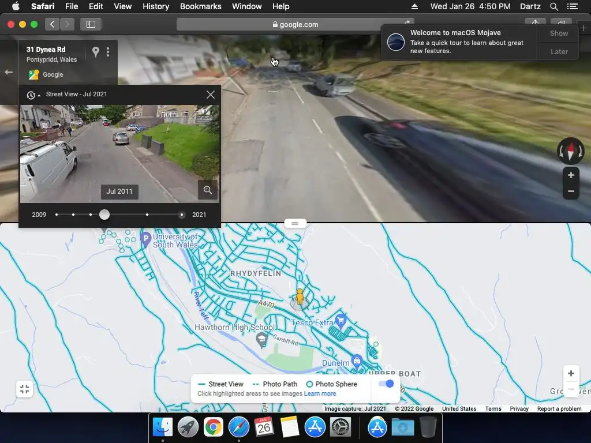Open the Bookmarks menu
The height and width of the screenshot is (443, 591).
(x=200, y=6)
